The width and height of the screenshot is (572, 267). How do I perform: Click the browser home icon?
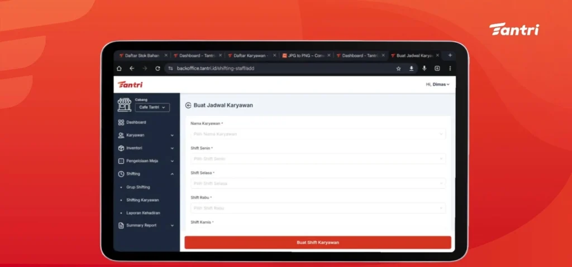coord(119,69)
